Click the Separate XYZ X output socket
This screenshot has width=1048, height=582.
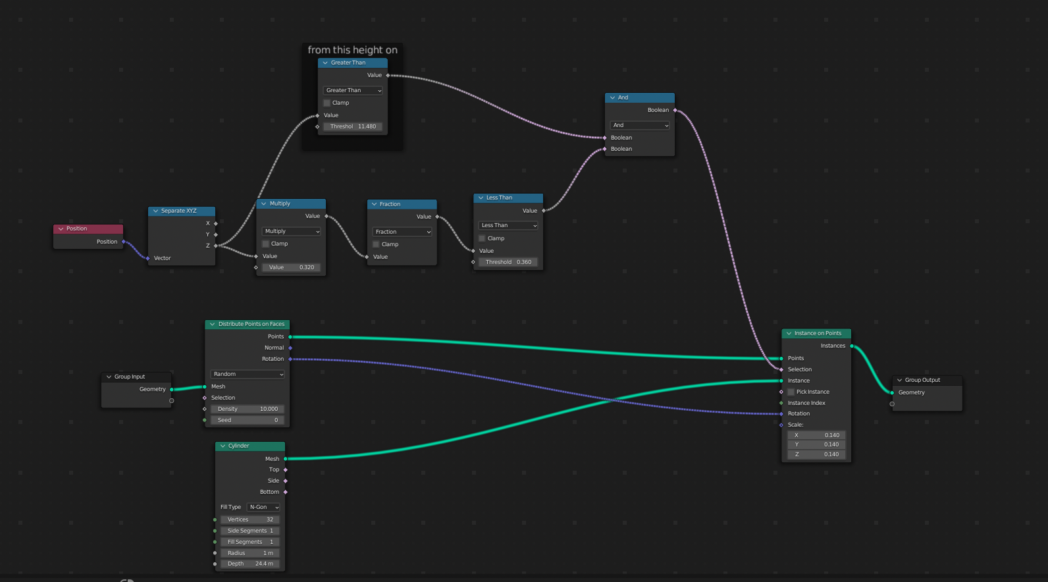216,224
